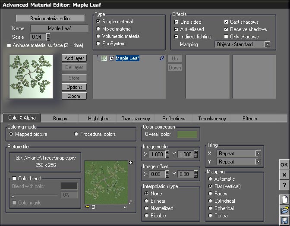Screen dimensions: 290x226
Task: Switch to the Bumps tab
Action: (x=60, y=118)
